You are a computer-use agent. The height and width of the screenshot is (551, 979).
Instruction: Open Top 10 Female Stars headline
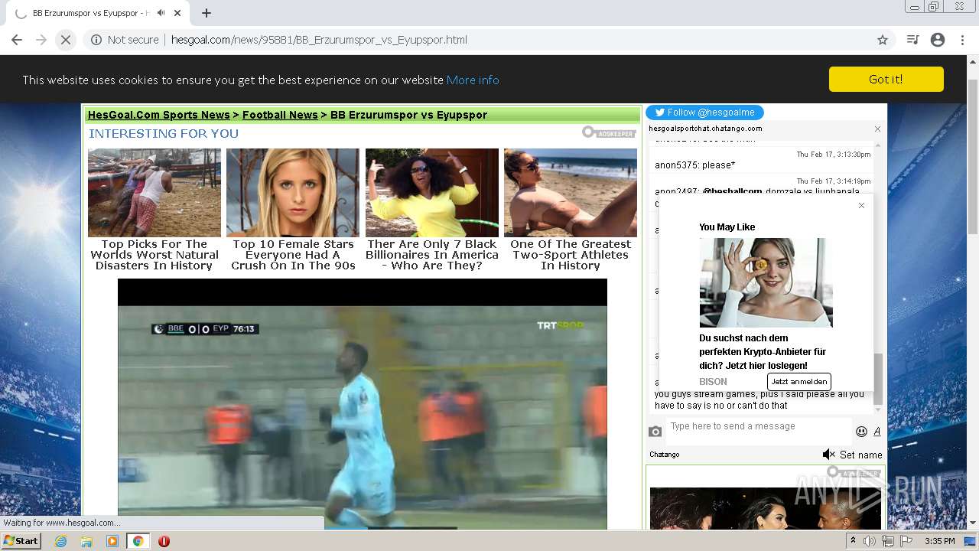293,255
